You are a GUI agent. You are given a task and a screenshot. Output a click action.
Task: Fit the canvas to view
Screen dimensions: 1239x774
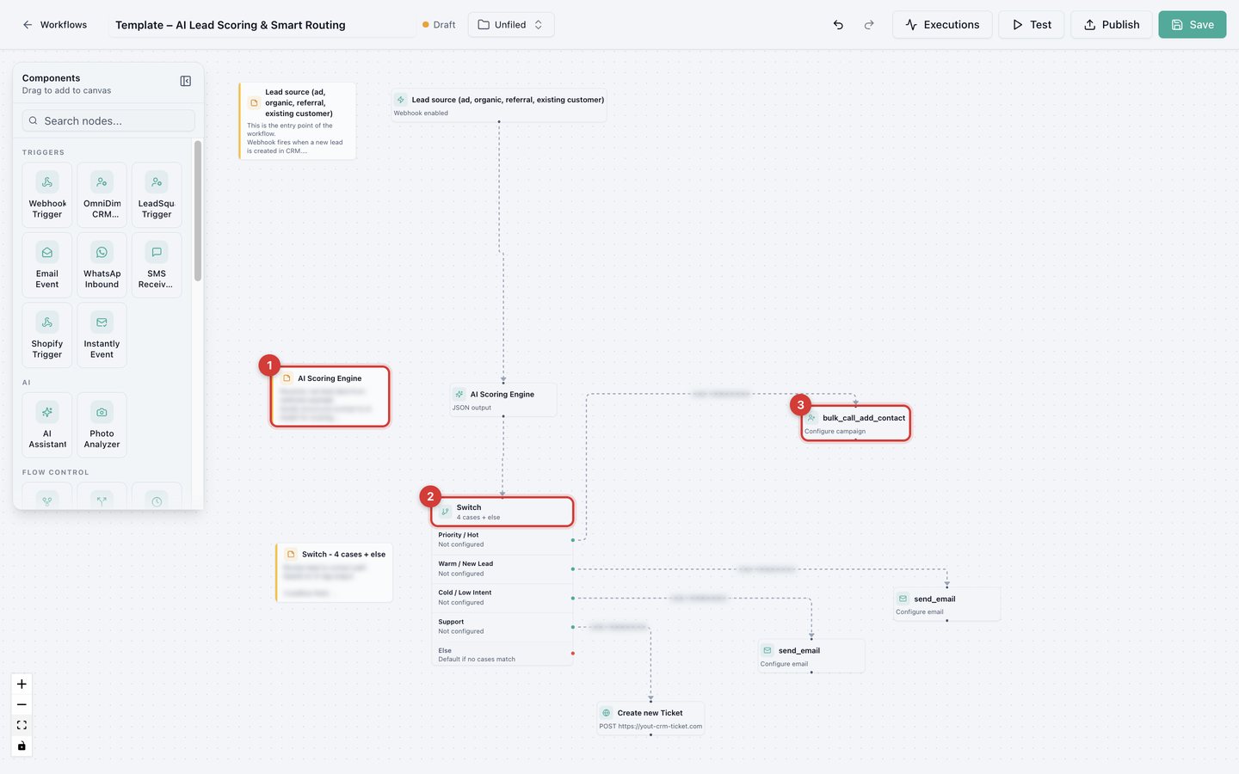point(22,725)
